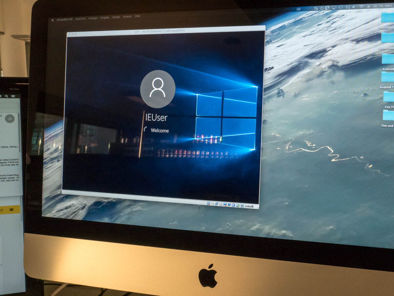
Task: Click the IEUser account avatar
Action: [158, 89]
